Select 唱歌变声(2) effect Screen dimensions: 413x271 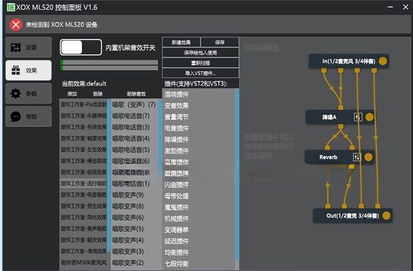click(x=134, y=263)
